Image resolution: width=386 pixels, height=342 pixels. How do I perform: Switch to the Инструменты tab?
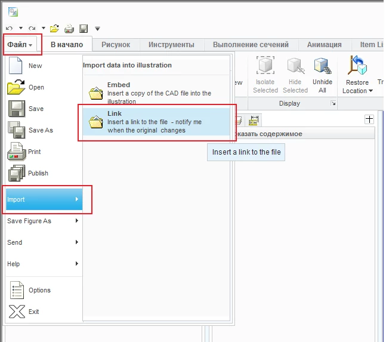tap(171, 45)
